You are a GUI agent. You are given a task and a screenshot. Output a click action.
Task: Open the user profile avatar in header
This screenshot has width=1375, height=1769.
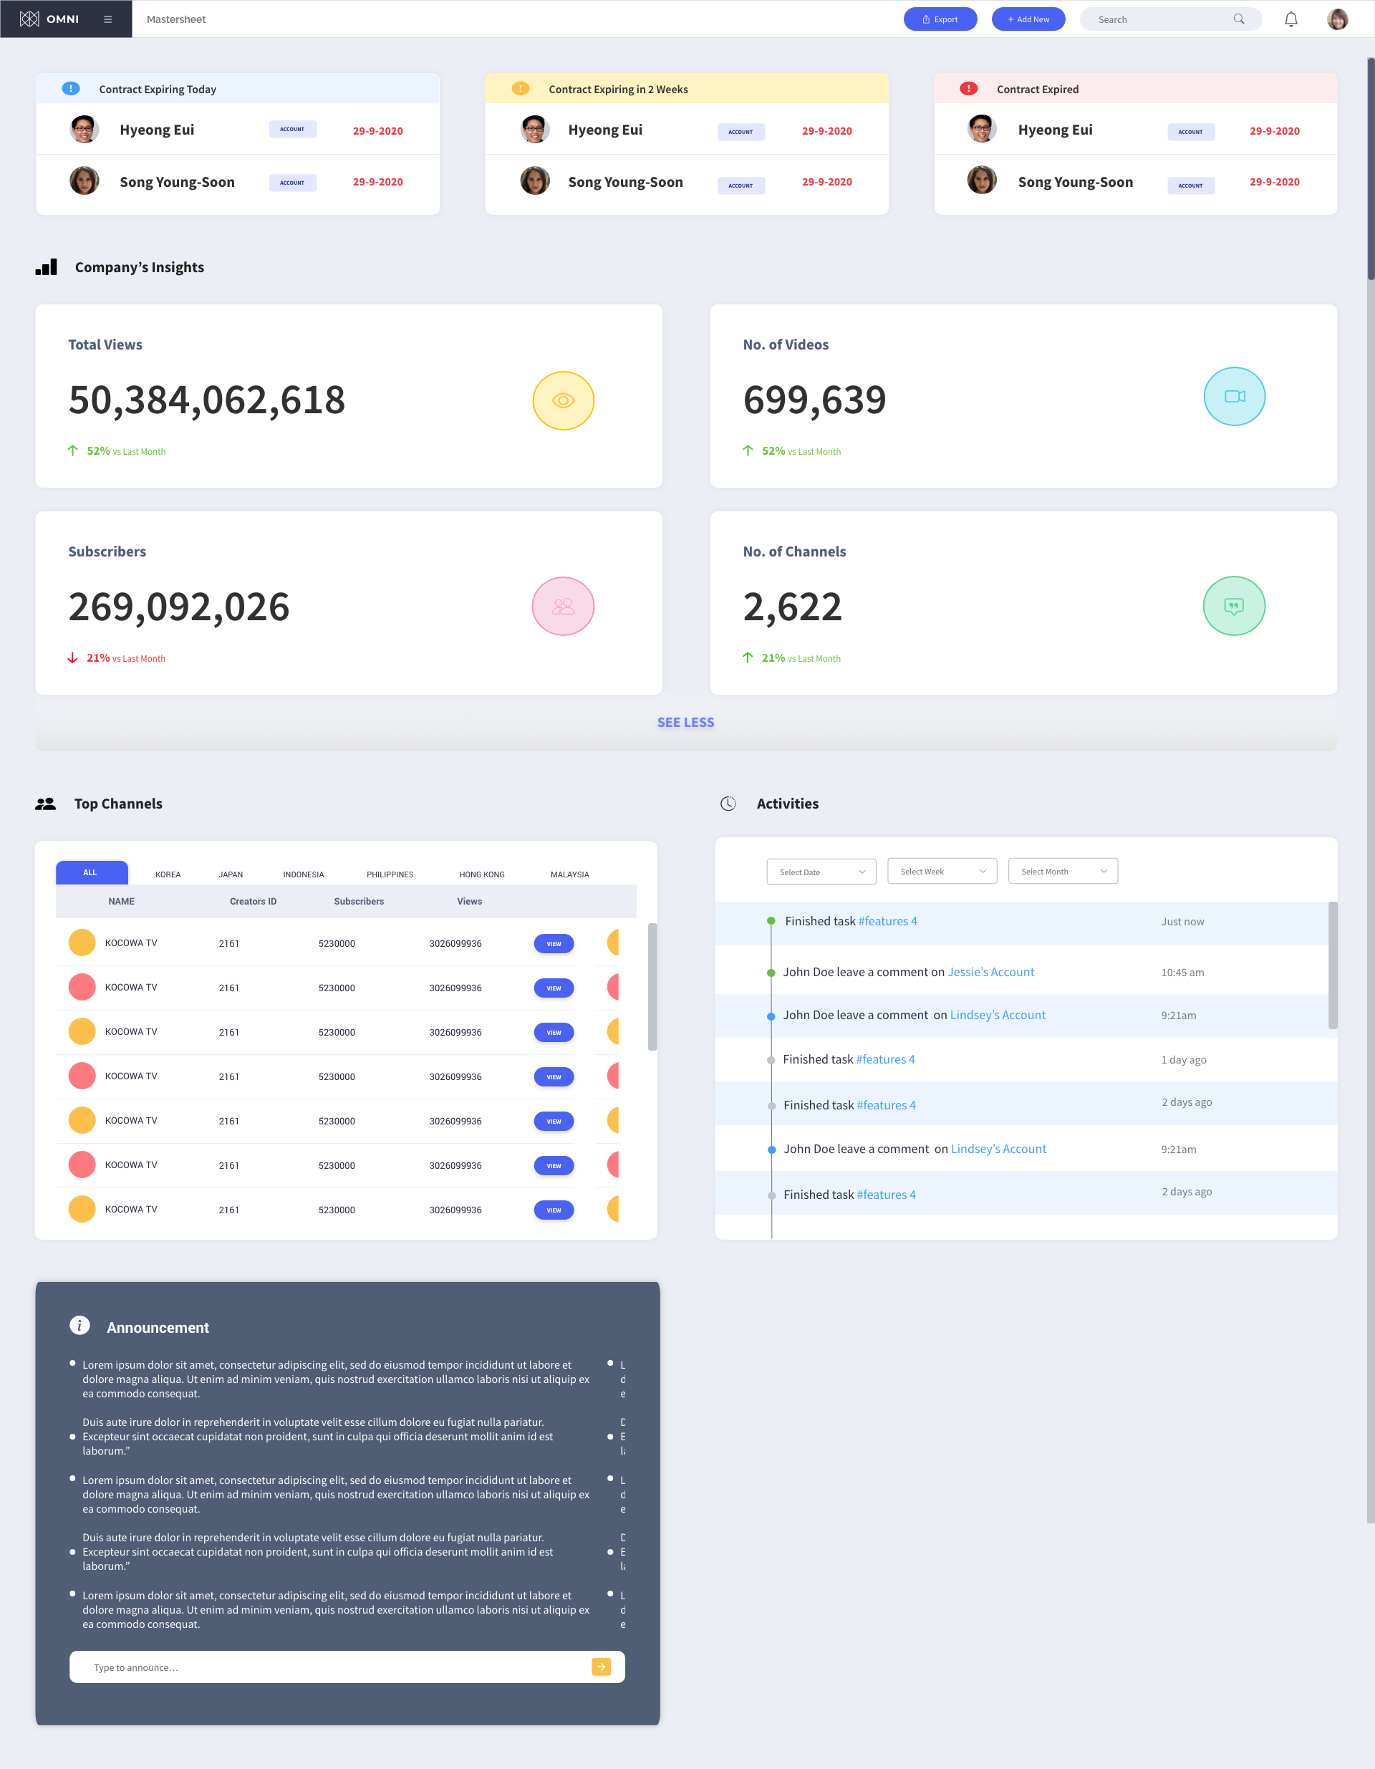pos(1337,19)
